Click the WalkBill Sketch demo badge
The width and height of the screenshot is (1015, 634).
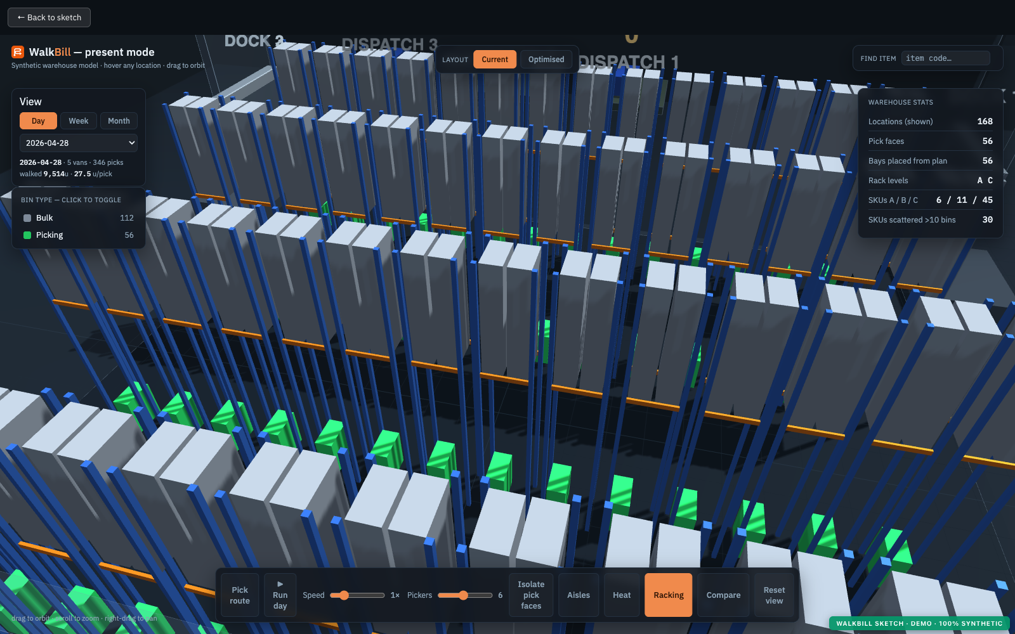[919, 624]
